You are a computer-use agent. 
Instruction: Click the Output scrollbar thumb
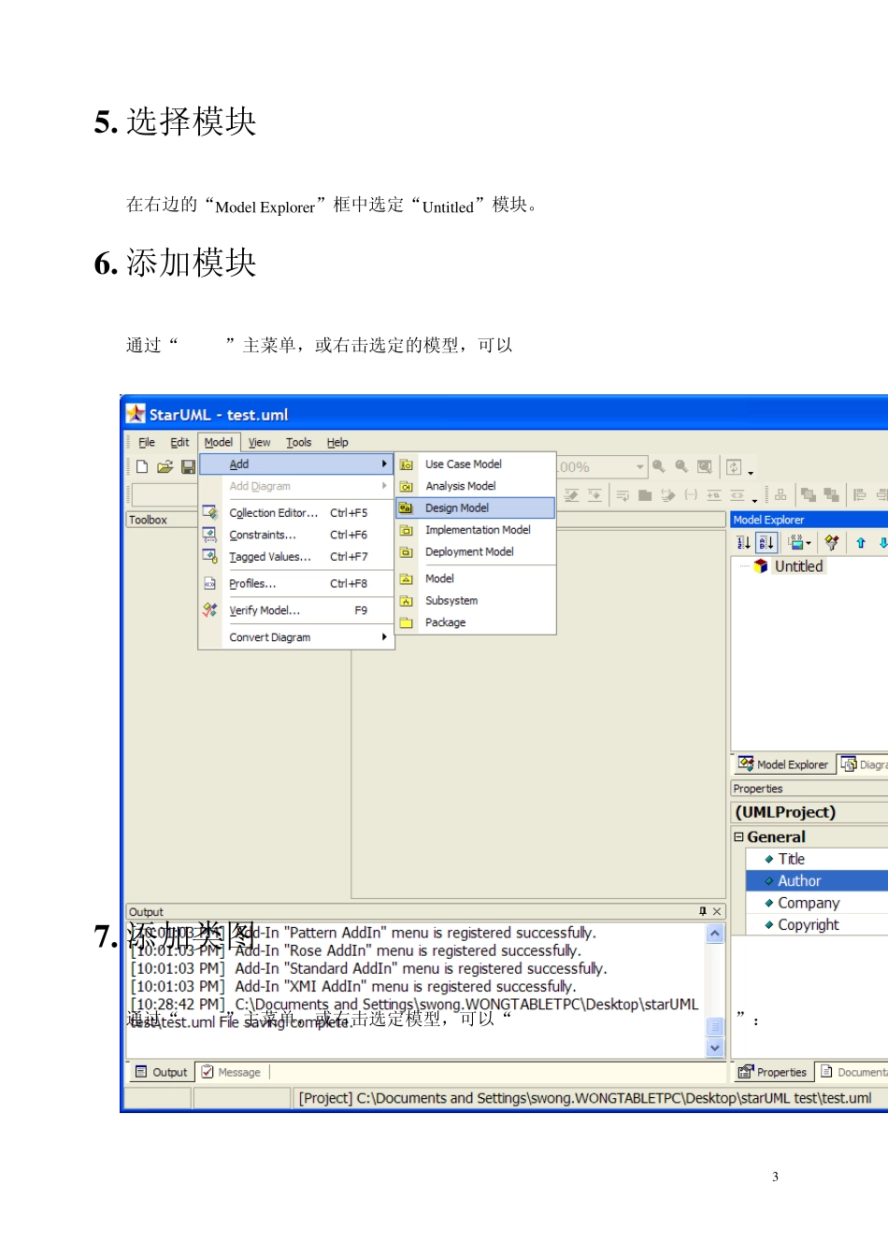[x=715, y=1027]
